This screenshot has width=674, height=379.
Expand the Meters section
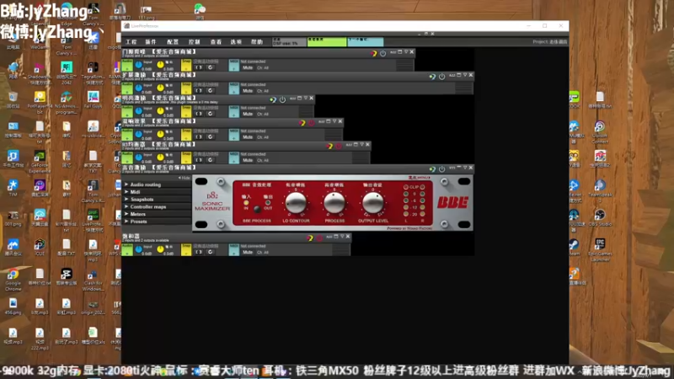157,214
